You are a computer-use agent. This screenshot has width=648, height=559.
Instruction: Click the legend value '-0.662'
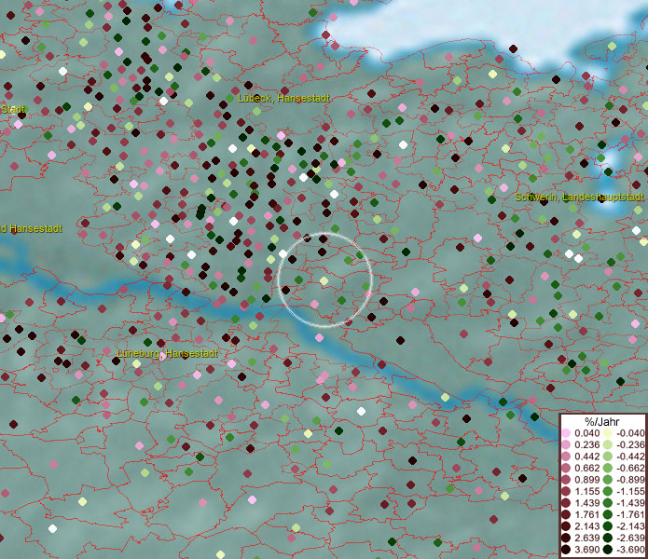point(630,469)
